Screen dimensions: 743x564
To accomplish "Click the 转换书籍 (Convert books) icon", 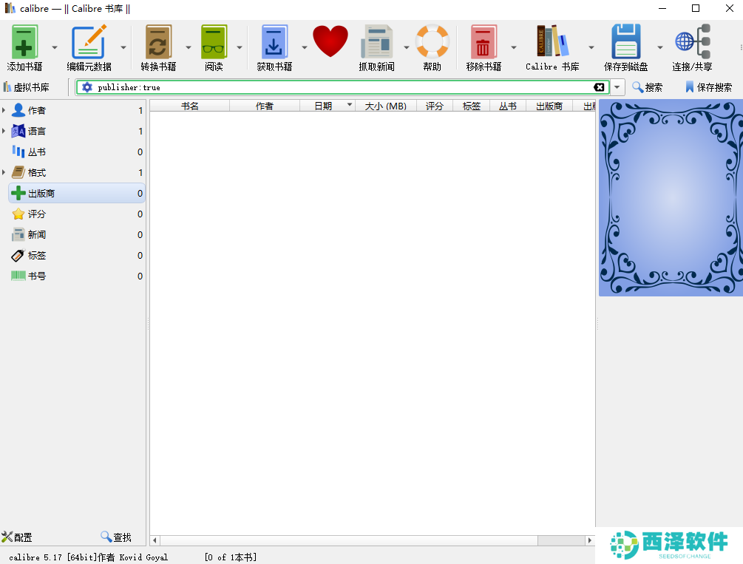I will pyautogui.click(x=158, y=41).
